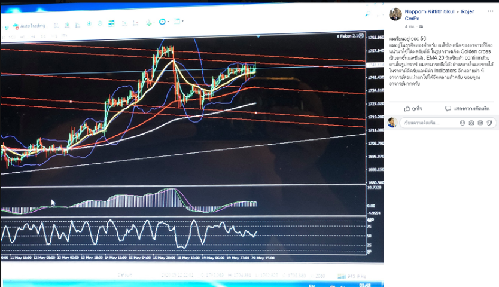Click price label 1695.970 on axis
This screenshot has height=287, width=499.
(376, 156)
